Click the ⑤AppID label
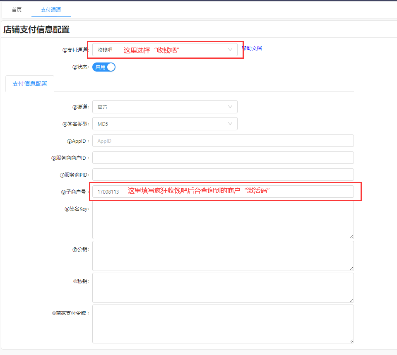This screenshot has width=397, height=355. (x=78, y=141)
